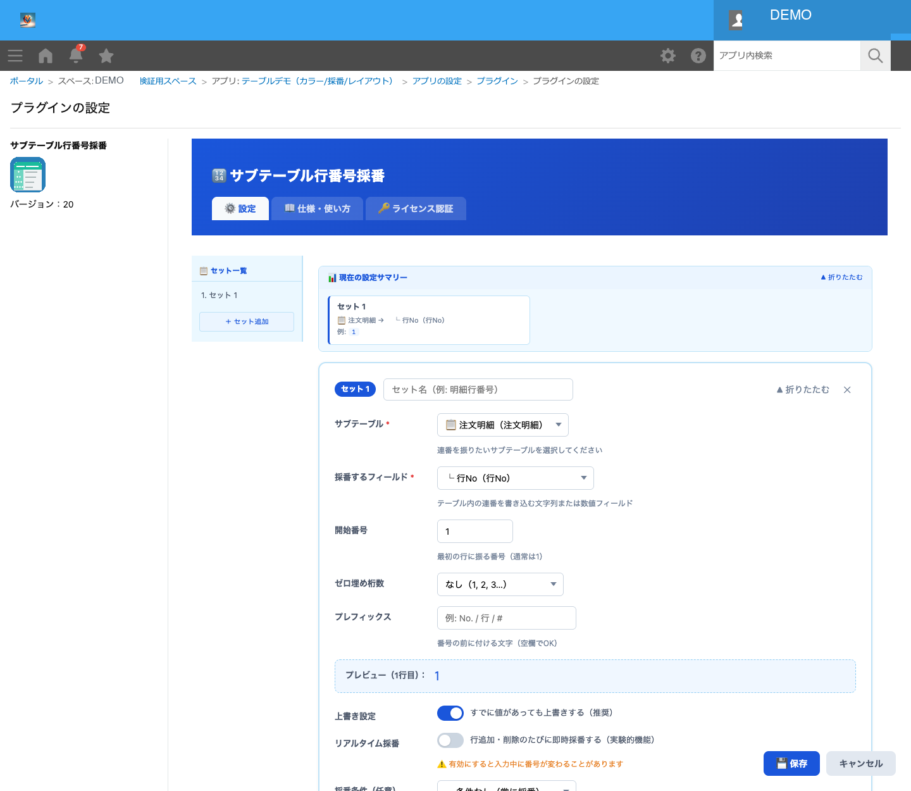Viewport: 911px width, 791px height.
Task: Open the 検証用スペース breadcrumb link
Action: [x=168, y=81]
